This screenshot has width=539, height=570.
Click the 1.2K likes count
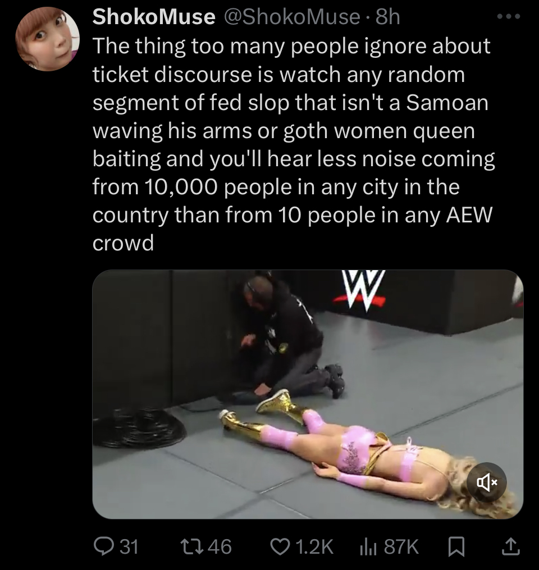tap(314, 547)
